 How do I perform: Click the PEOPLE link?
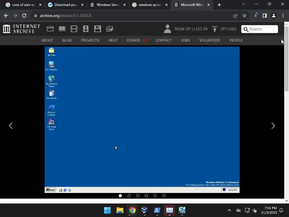pos(236,40)
